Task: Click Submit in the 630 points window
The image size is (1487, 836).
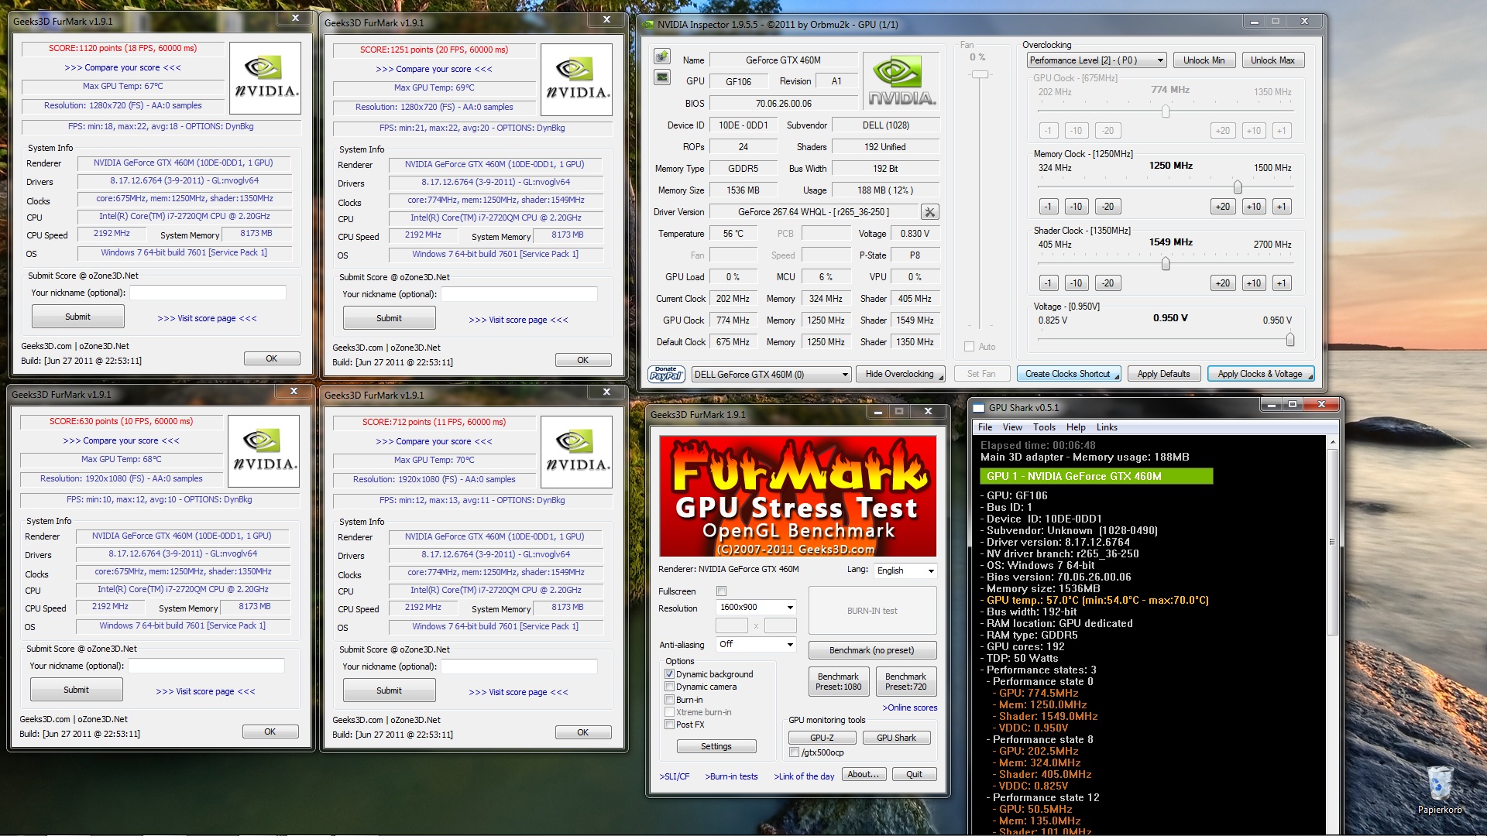Action: (76, 690)
